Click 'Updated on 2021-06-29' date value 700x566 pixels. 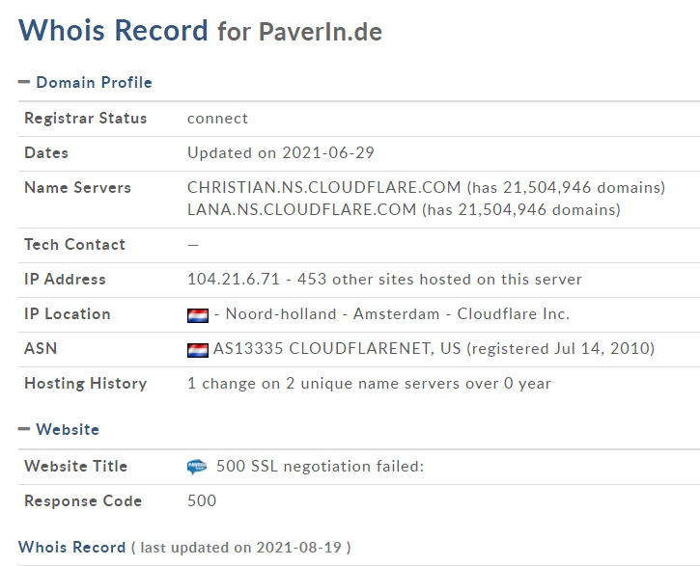click(x=281, y=153)
